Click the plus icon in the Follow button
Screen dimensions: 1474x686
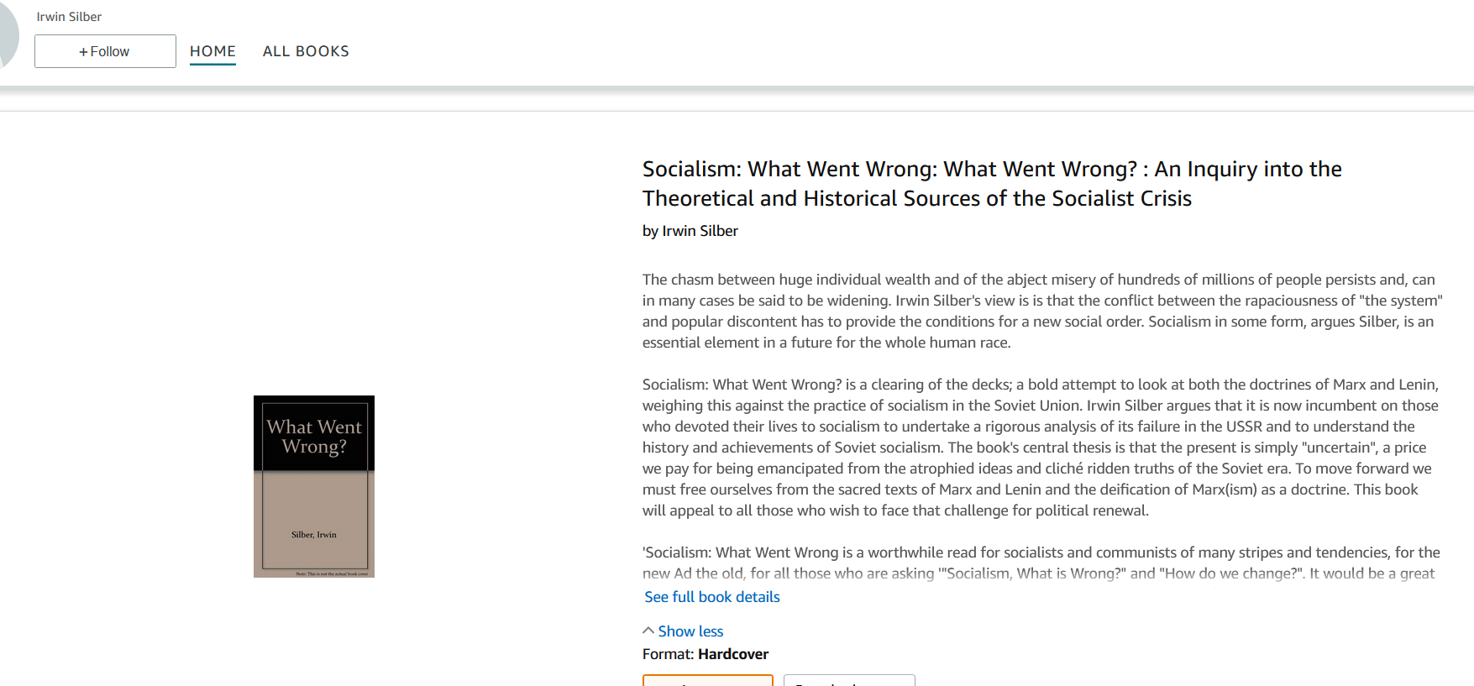(83, 52)
